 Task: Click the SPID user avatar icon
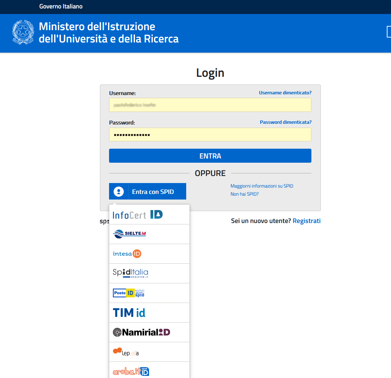coord(119,191)
